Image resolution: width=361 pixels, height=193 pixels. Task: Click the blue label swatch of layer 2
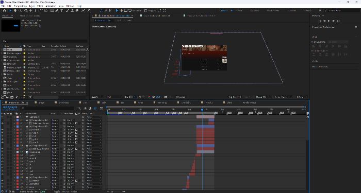click(x=18, y=120)
